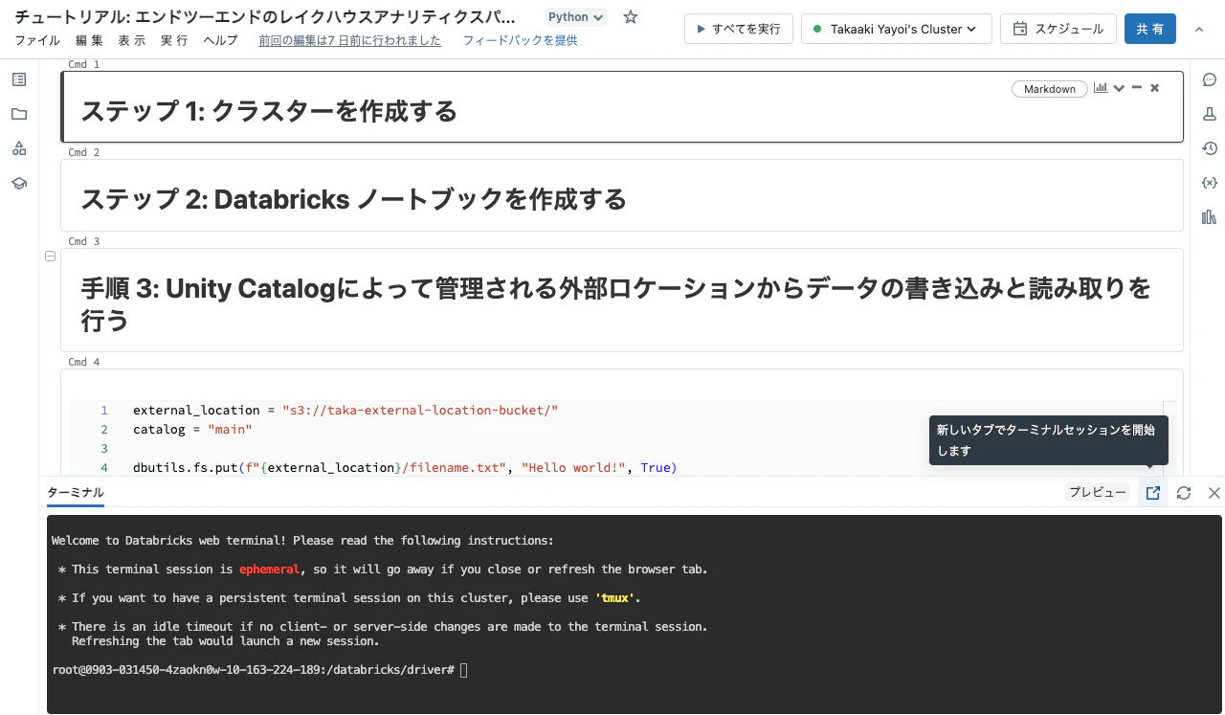Click the terminal prompt input area
This screenshot has width=1225, height=715.
click(464, 670)
